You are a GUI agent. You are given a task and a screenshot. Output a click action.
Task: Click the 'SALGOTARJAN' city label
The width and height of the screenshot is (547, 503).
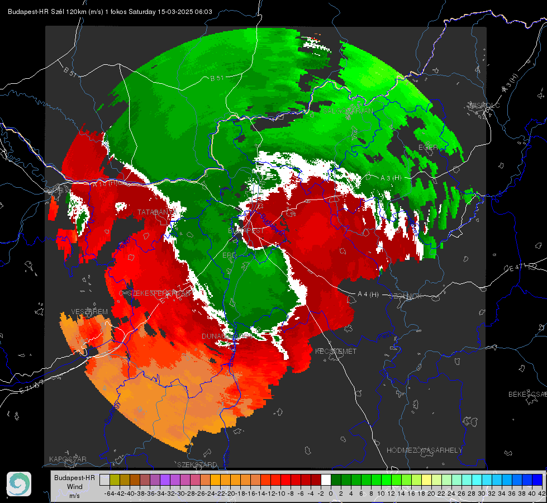tap(348, 111)
